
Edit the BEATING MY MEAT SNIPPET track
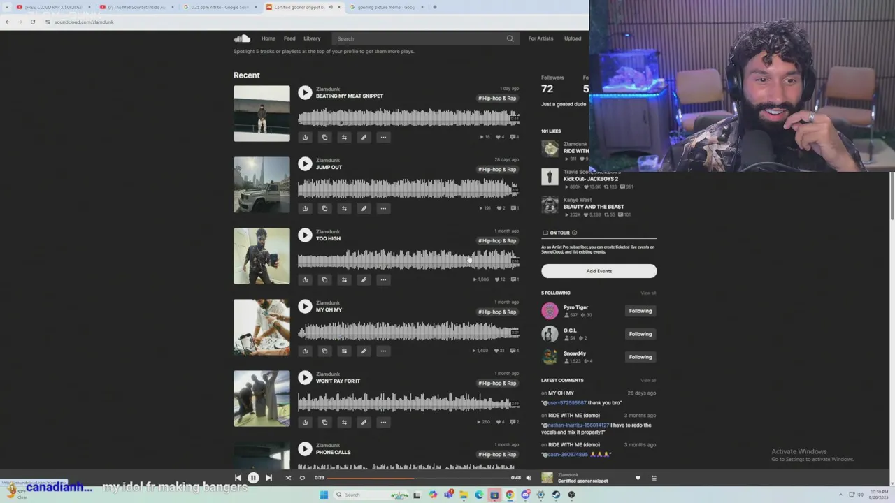pos(364,137)
